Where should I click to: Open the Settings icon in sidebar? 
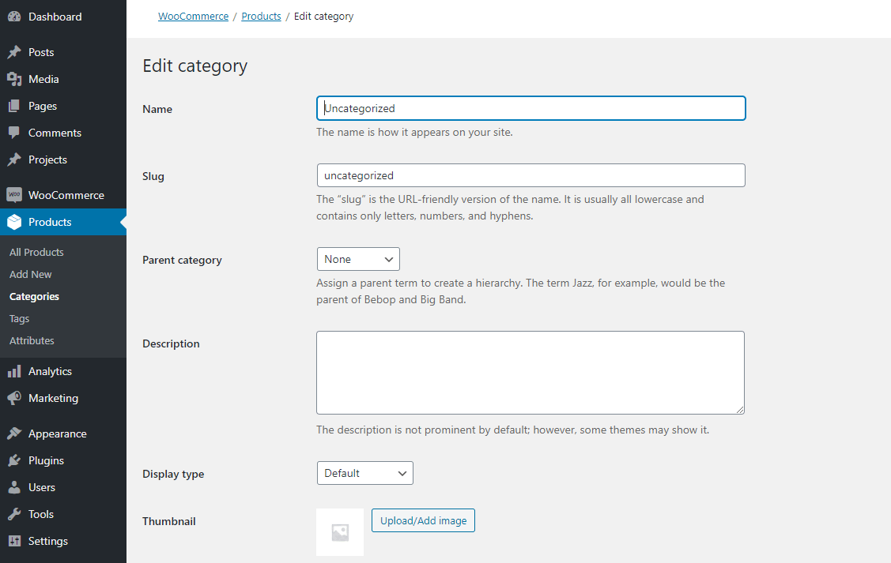tap(16, 541)
